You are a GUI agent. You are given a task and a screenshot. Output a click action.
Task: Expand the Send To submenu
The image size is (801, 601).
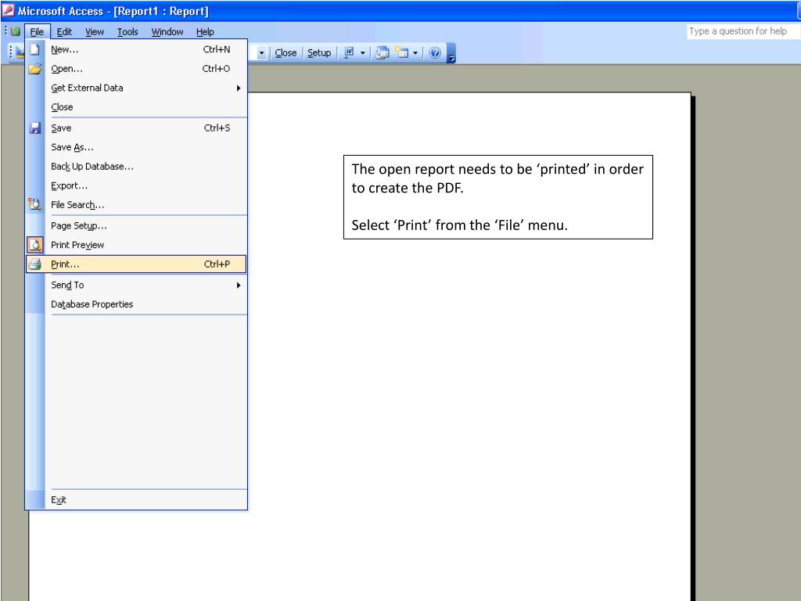click(x=136, y=285)
